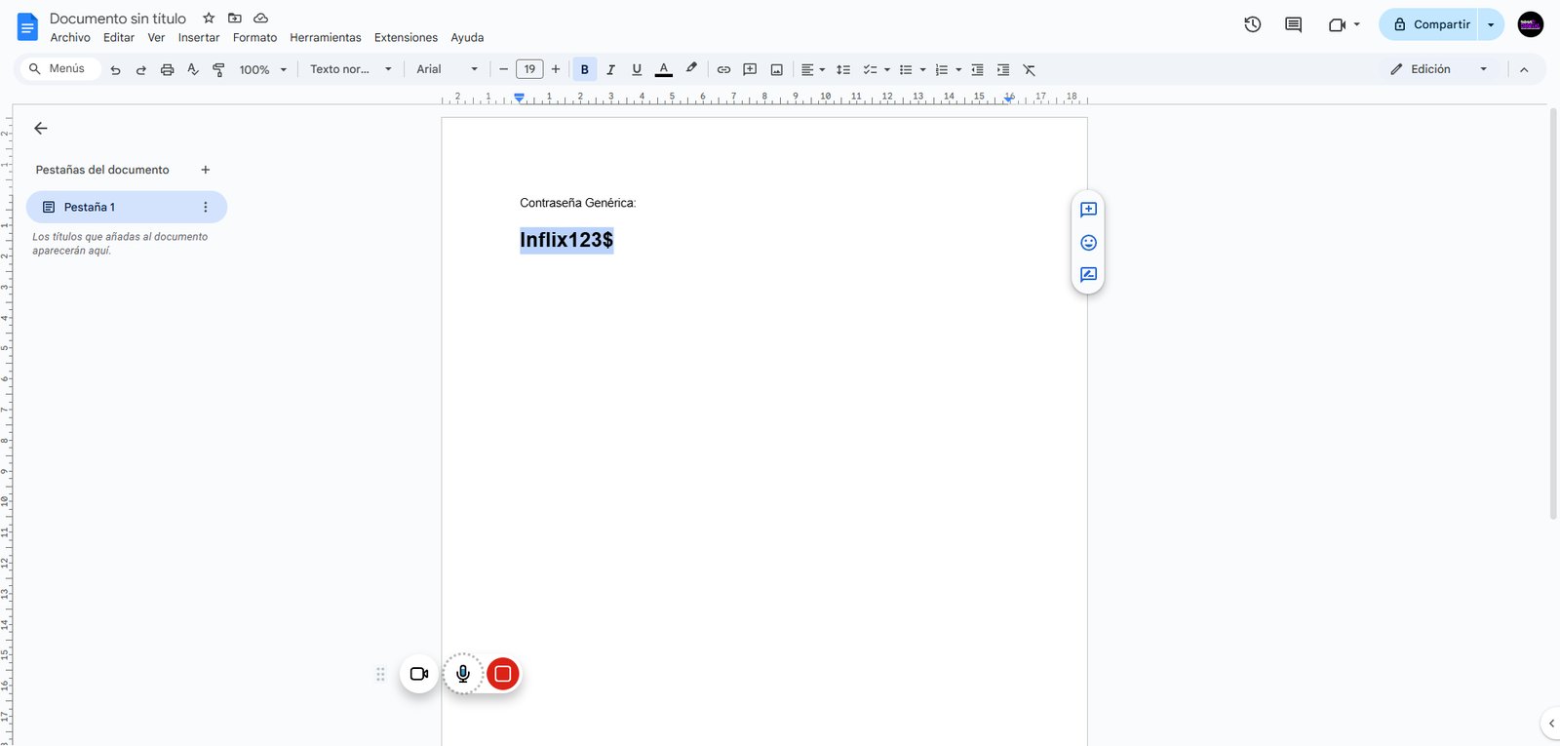1560x746 pixels.
Task: Open the Archivo menu
Action: pos(70,37)
